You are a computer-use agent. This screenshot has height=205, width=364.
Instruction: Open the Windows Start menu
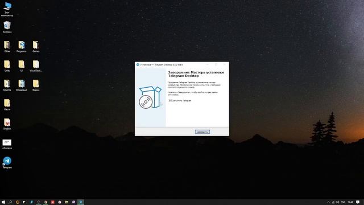tap(3, 202)
